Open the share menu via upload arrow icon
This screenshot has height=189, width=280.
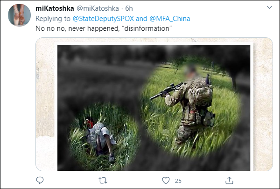(229, 181)
